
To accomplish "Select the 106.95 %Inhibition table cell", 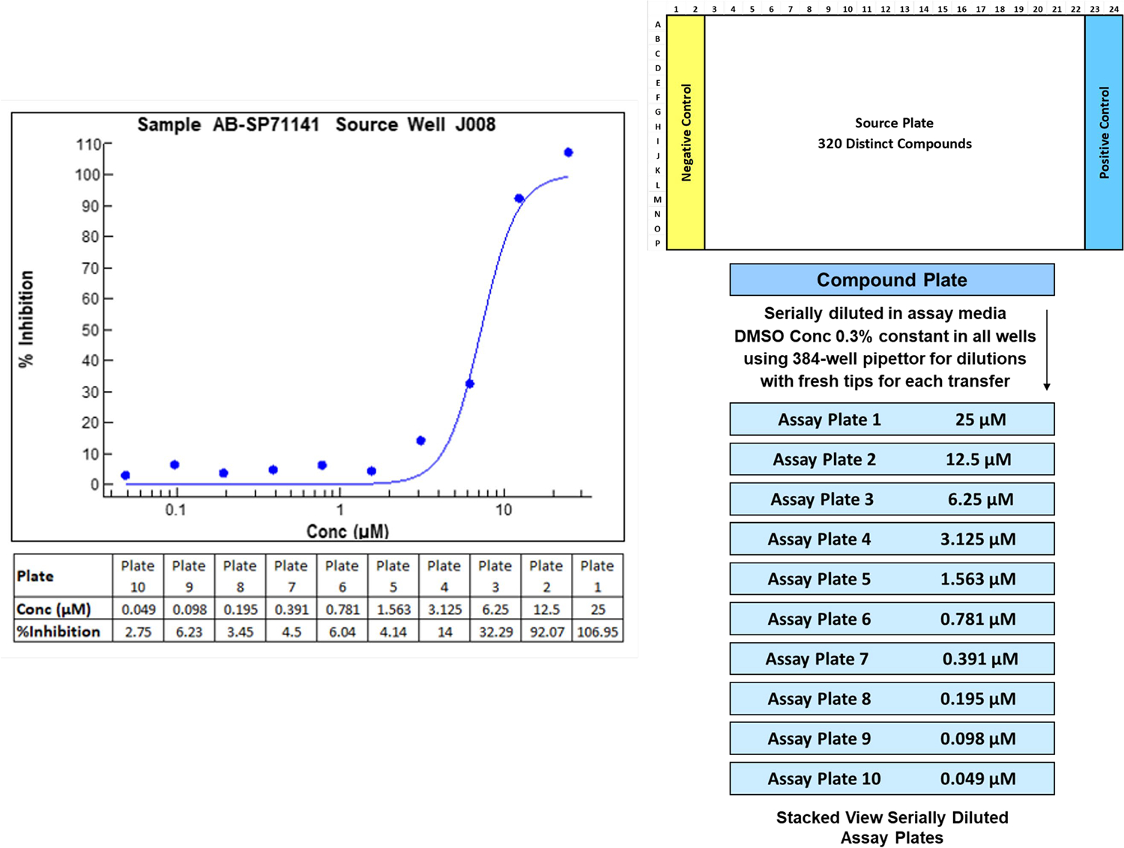I will tap(597, 632).
